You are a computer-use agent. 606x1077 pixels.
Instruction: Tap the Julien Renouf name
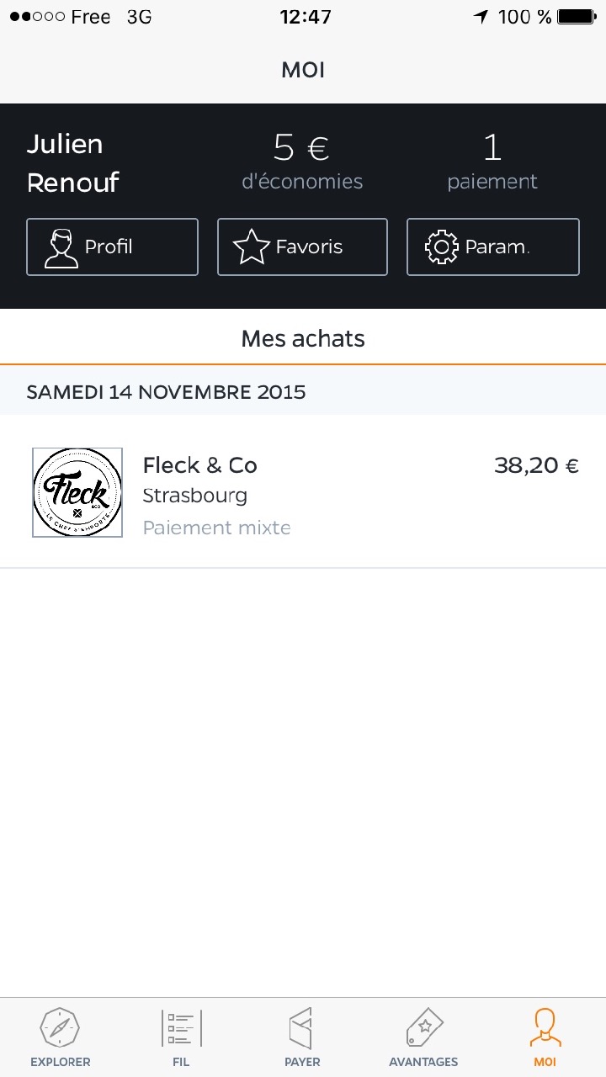(72, 162)
